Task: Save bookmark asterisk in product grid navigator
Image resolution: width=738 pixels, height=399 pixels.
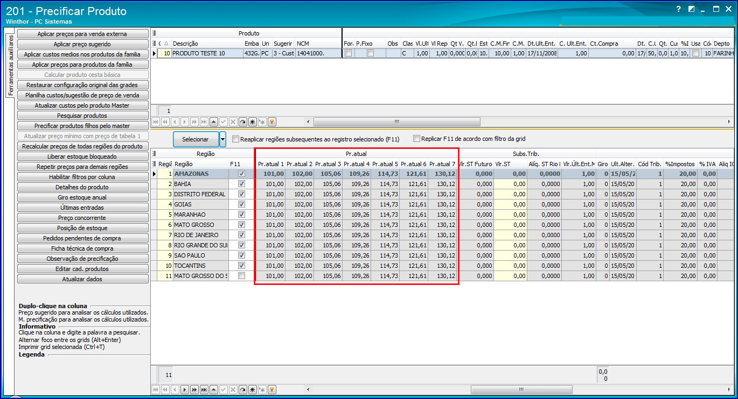Action: tap(253, 122)
